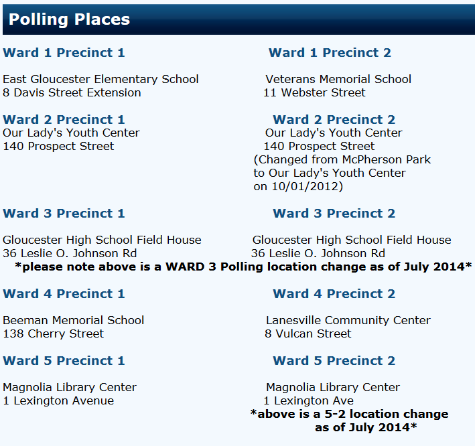475x446 pixels.
Task: Select the Ward 2 Precinct 2 heading
Action: pyautogui.click(x=334, y=120)
